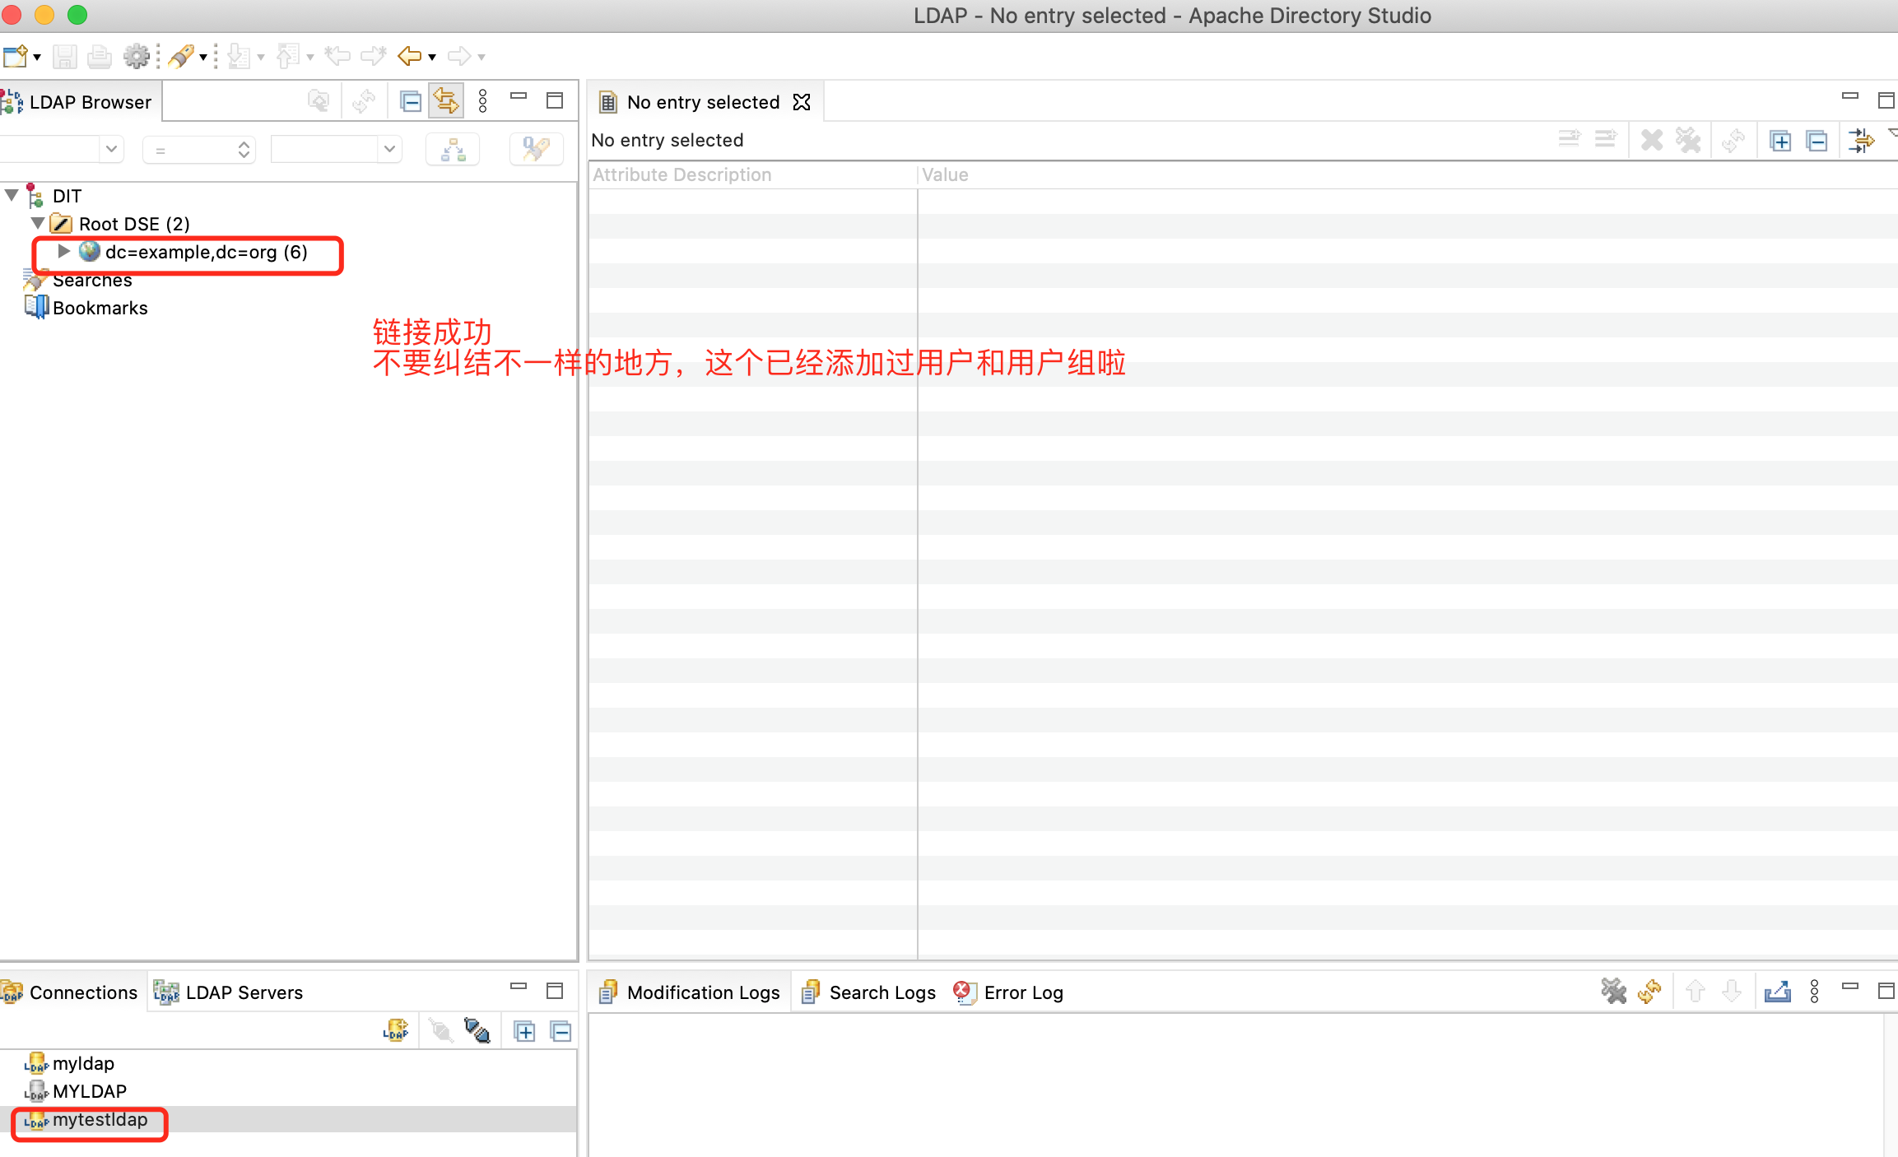
Task: Open workspace settings via the gear icon
Action: (137, 56)
